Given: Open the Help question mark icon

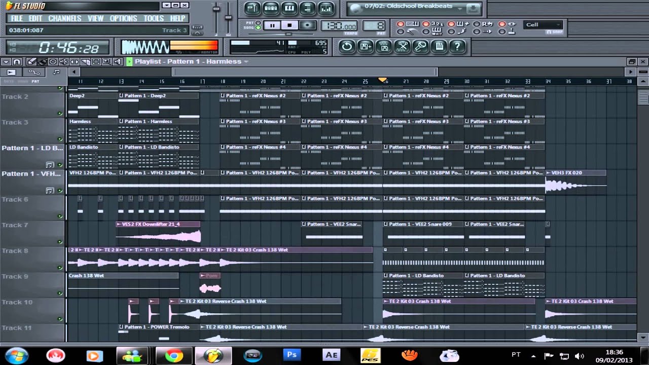Looking at the screenshot, I should pos(457,47).
